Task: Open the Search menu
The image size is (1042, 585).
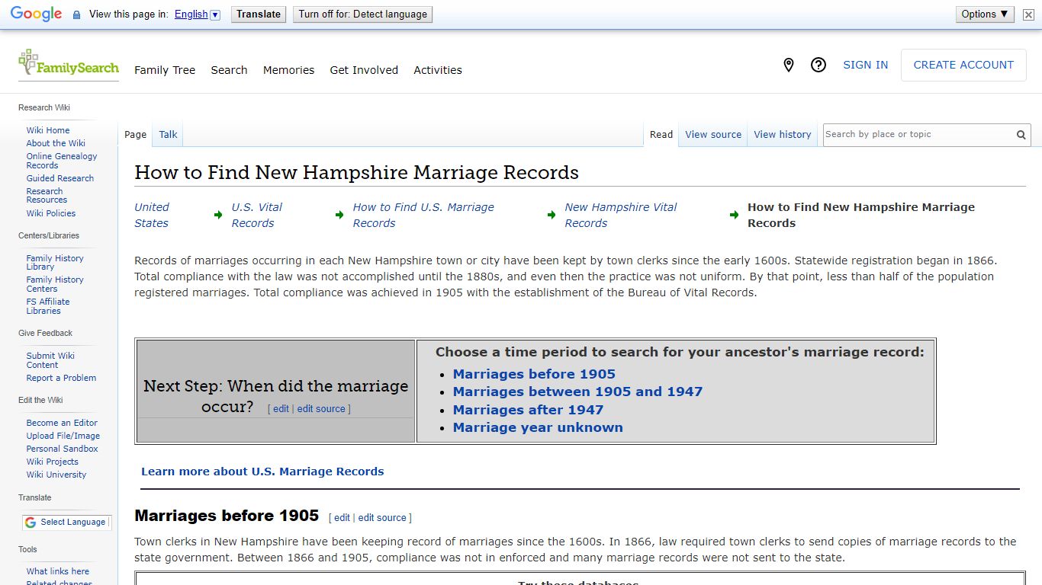Action: pos(229,70)
